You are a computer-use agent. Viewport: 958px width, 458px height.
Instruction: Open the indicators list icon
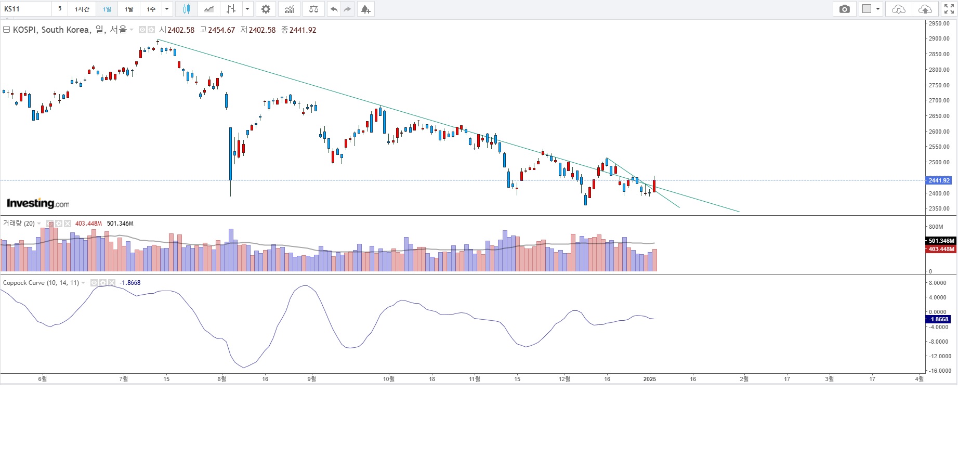pyautogui.click(x=289, y=9)
